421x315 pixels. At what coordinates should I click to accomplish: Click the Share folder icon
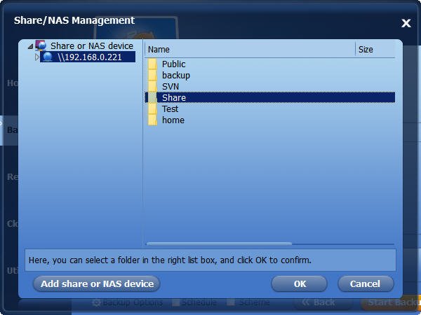[x=152, y=97]
